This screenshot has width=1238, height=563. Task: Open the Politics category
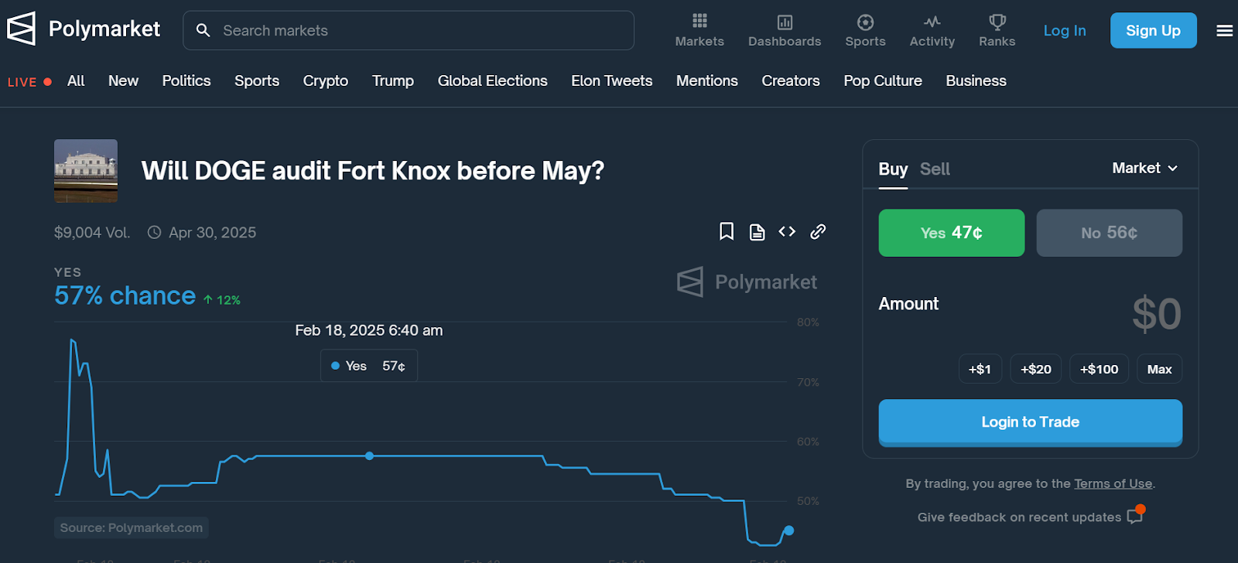pos(186,80)
